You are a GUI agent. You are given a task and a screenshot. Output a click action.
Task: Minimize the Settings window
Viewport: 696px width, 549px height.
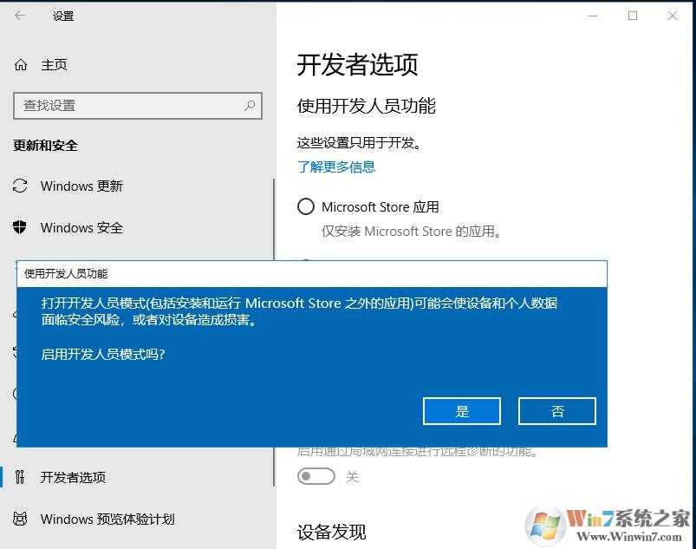click(593, 16)
